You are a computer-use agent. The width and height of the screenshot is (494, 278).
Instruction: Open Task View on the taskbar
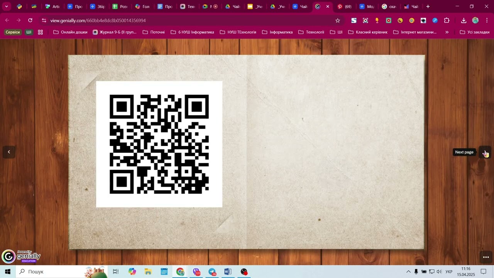click(x=115, y=272)
